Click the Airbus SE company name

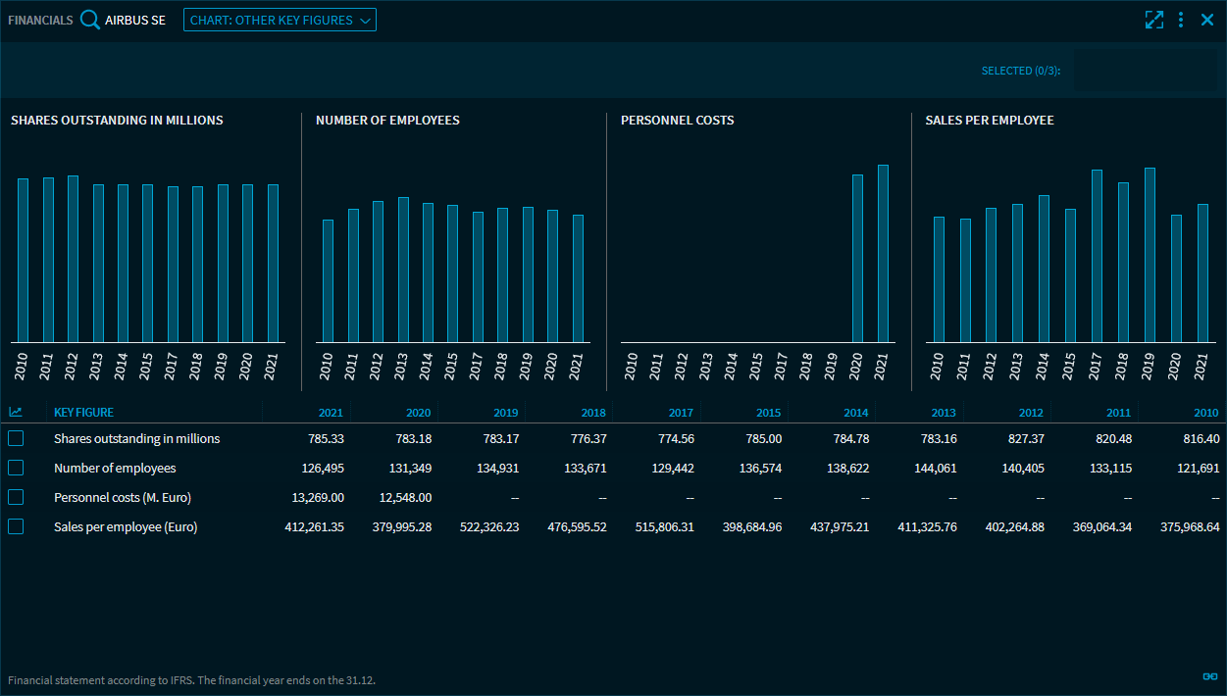(x=135, y=20)
